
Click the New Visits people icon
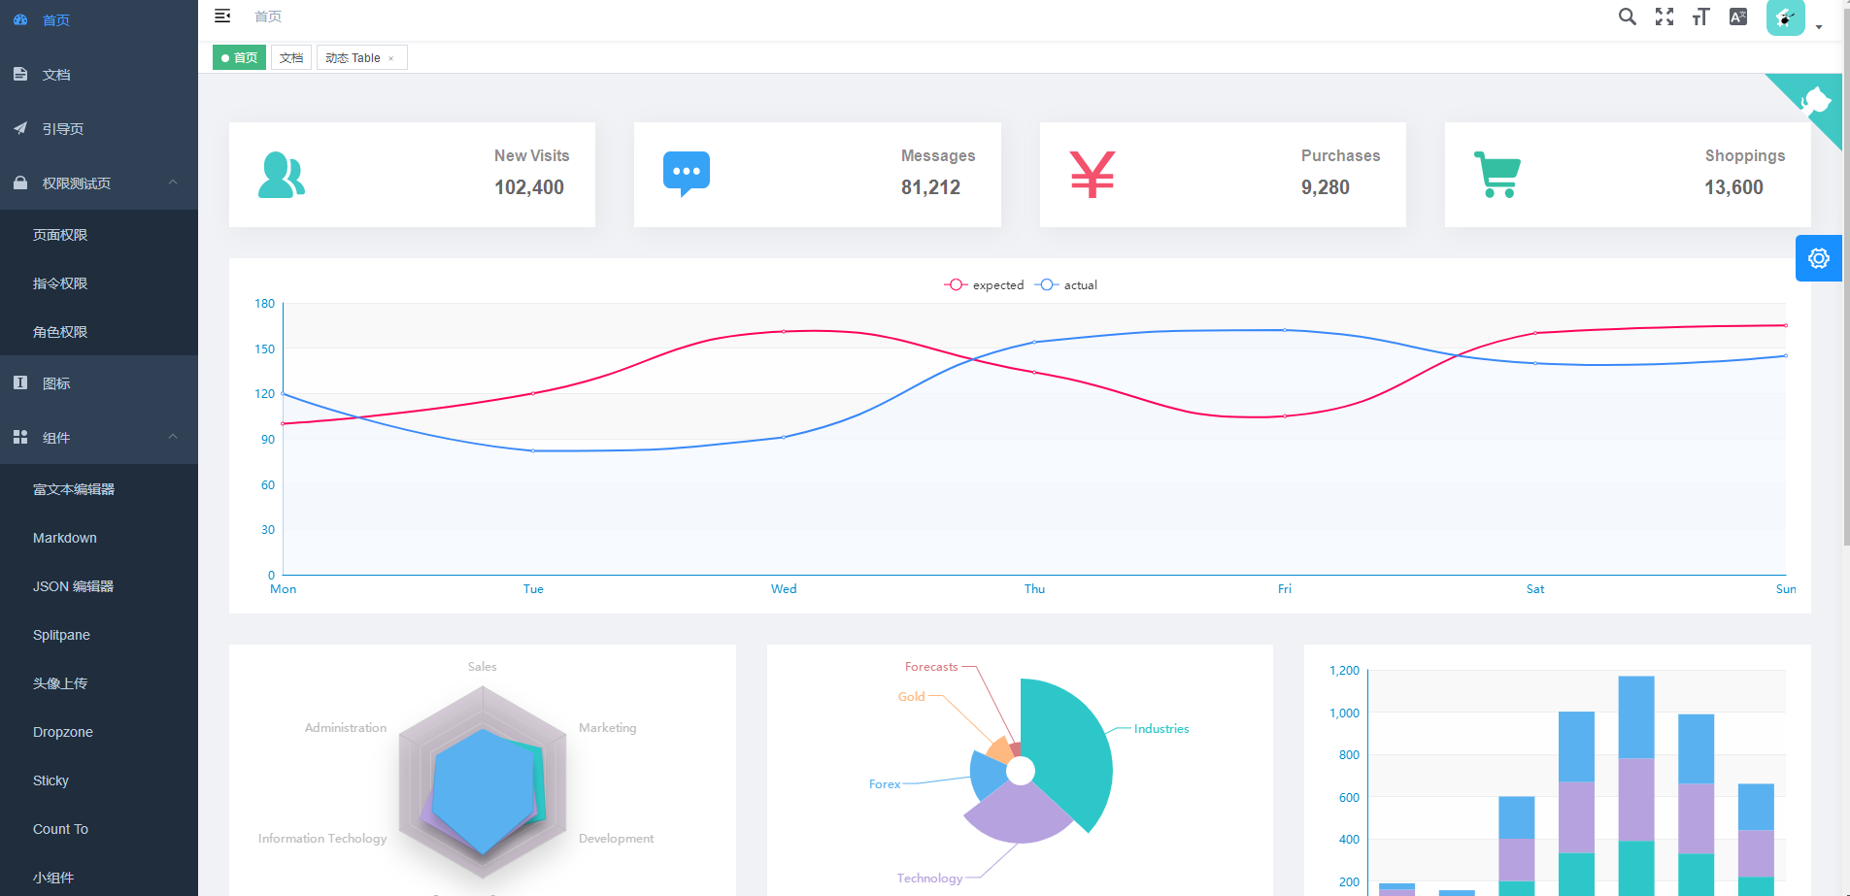(x=282, y=174)
